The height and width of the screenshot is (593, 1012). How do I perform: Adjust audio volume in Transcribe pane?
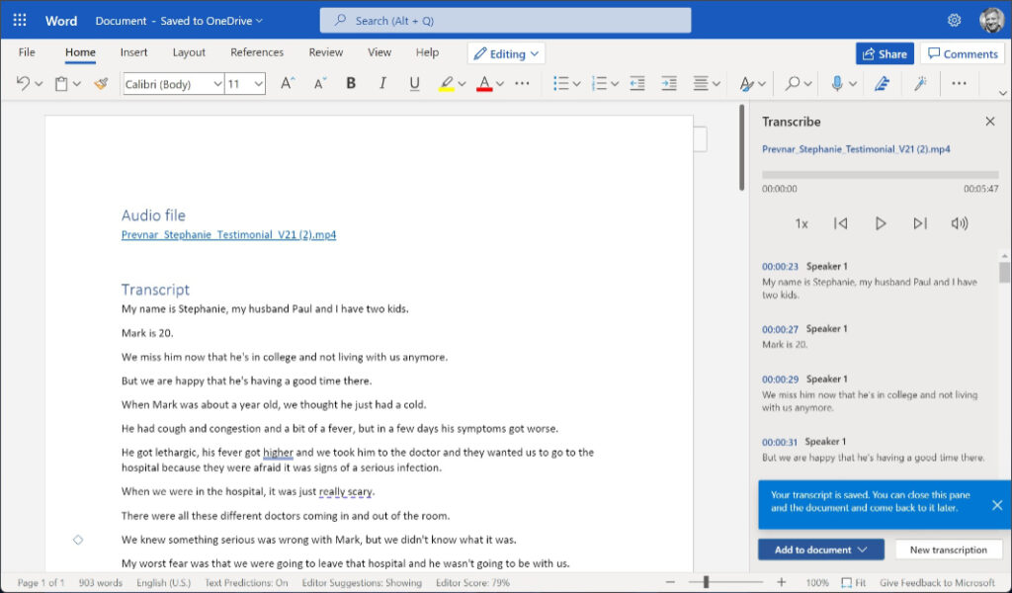pyautogui.click(x=959, y=223)
